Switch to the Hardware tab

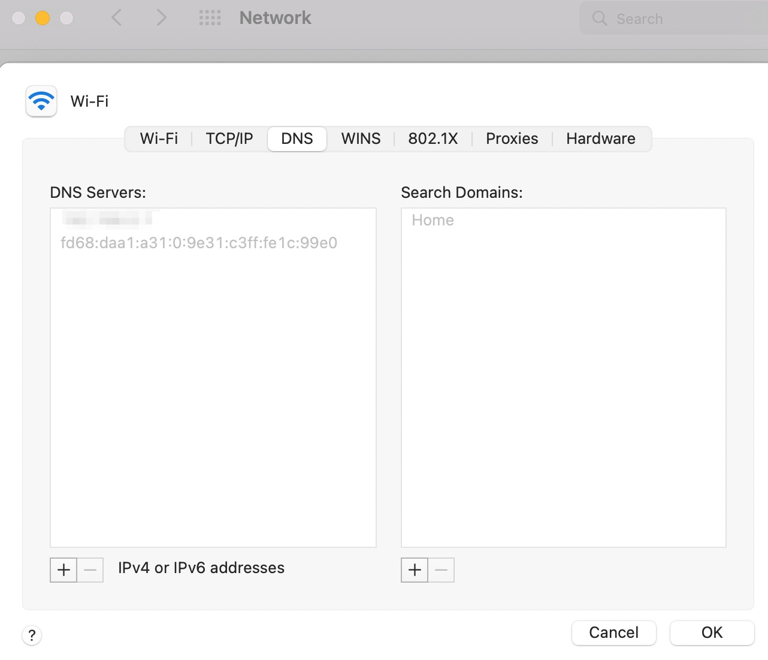pyautogui.click(x=600, y=139)
